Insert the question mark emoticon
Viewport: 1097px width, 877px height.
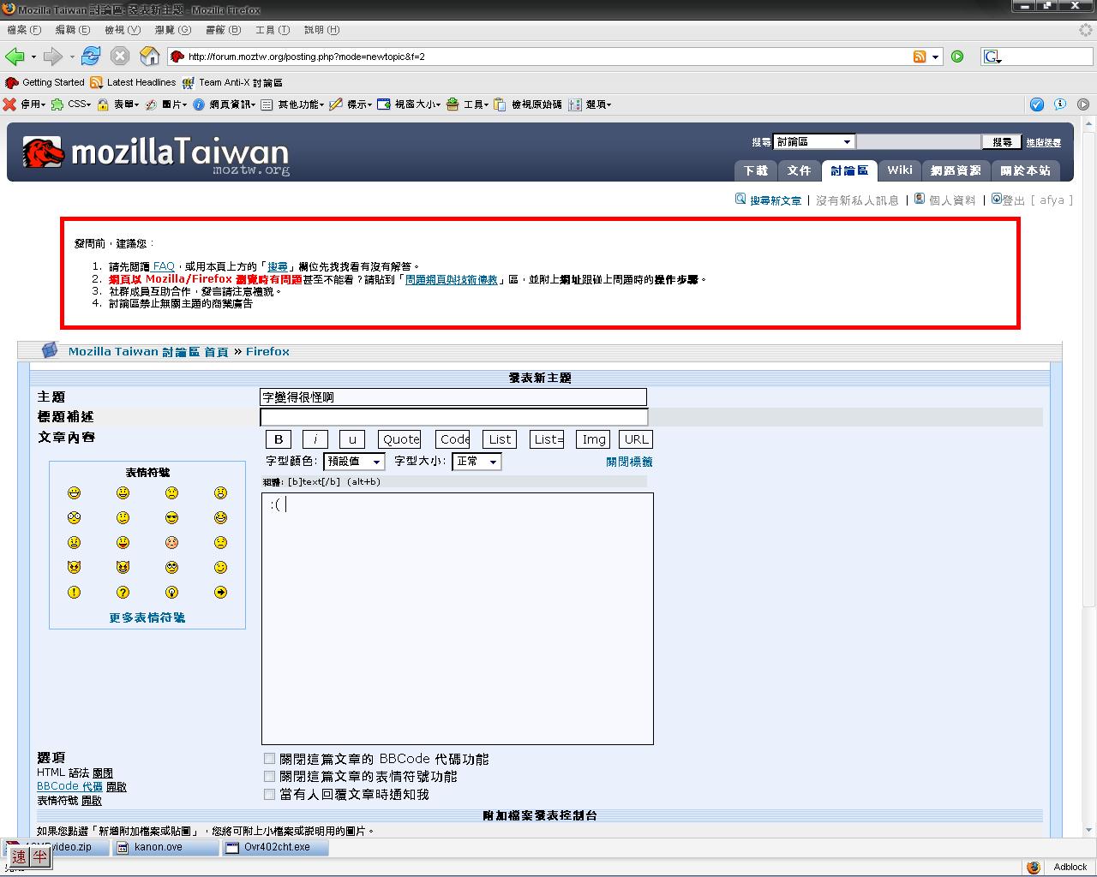click(123, 593)
